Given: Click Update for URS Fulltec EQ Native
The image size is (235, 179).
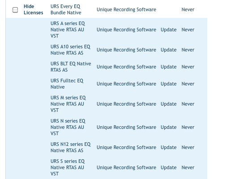Looking at the screenshot, I should [168, 84].
